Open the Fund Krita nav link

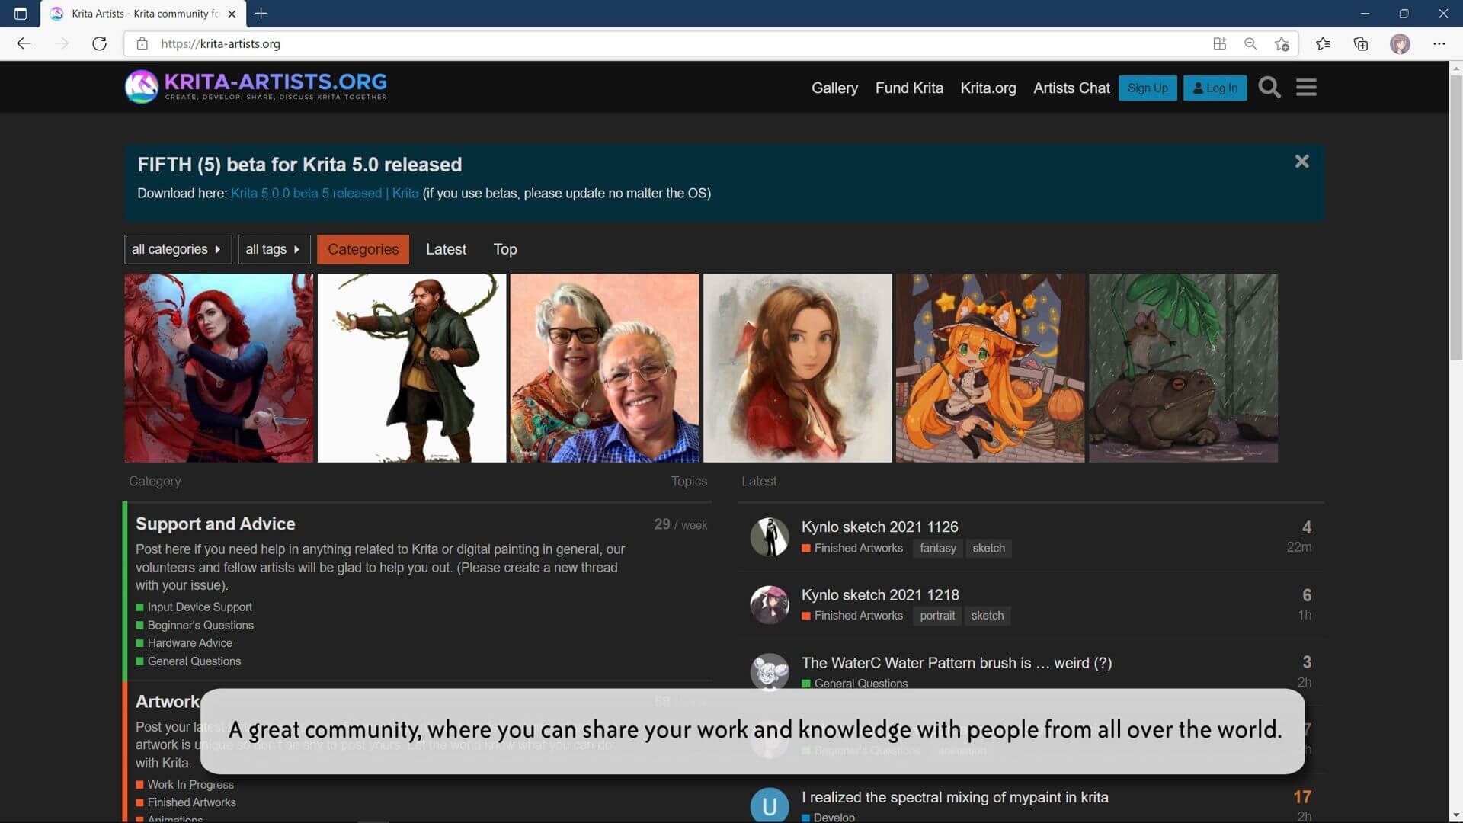(x=909, y=88)
